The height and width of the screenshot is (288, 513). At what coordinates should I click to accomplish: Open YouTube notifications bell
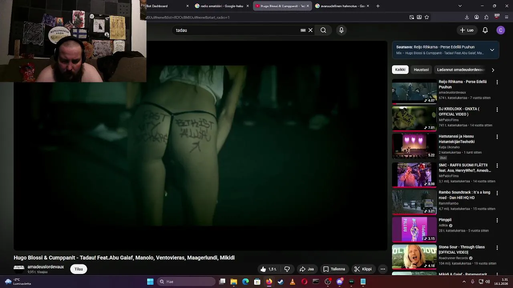[485, 30]
